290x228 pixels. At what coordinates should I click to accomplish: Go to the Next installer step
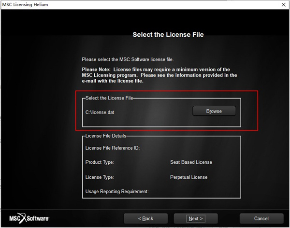(x=196, y=218)
